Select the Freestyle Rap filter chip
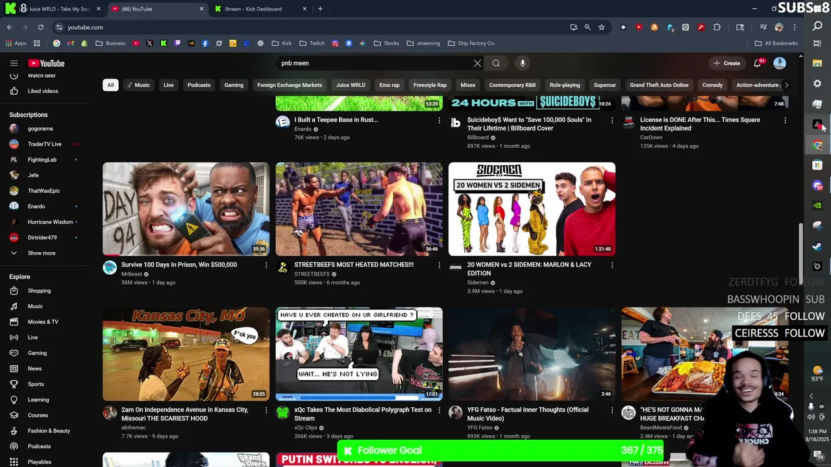Screen dimensions: 831x467 pos(430,85)
